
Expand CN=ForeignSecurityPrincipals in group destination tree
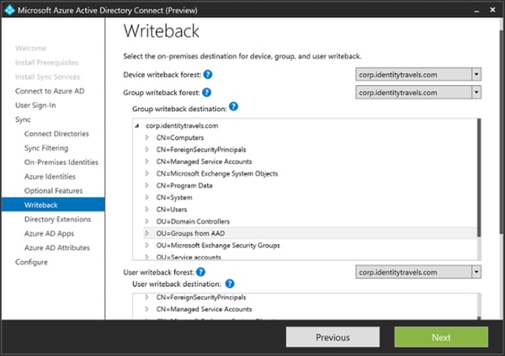click(147, 150)
